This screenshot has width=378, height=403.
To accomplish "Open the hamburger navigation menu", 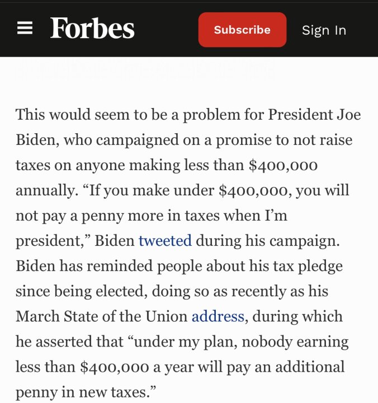I will point(25,28).
